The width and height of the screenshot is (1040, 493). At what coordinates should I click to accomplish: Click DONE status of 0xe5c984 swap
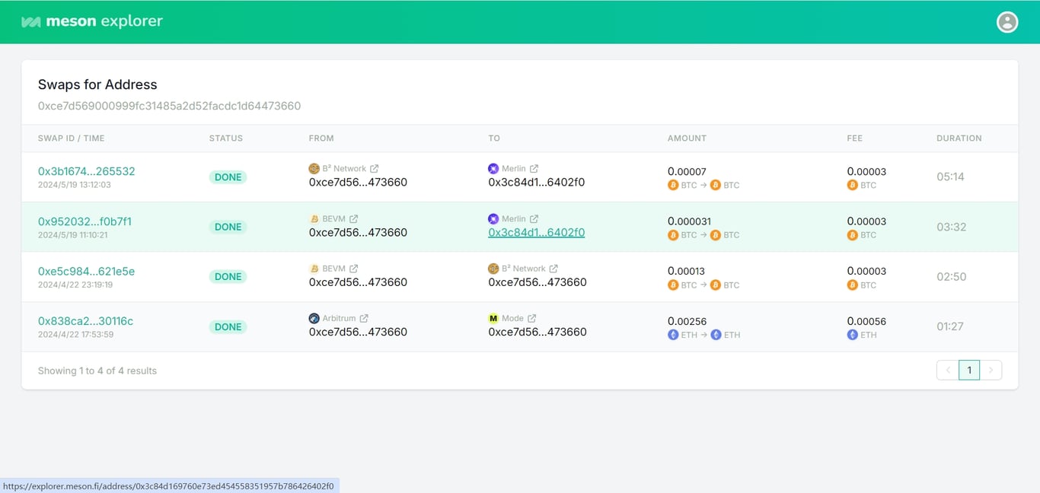(x=228, y=277)
